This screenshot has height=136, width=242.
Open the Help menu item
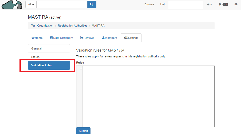163,4
